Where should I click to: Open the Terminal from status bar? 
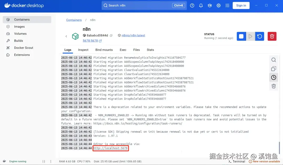click(x=237, y=161)
